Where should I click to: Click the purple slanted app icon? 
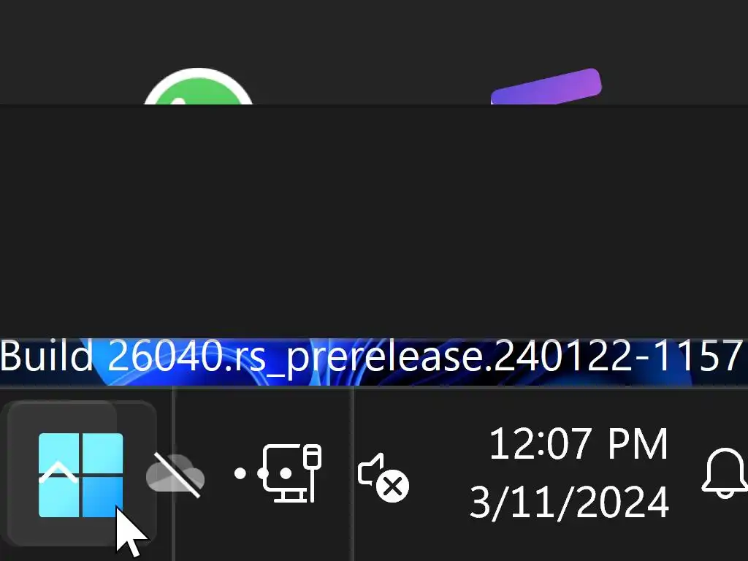[x=546, y=87]
